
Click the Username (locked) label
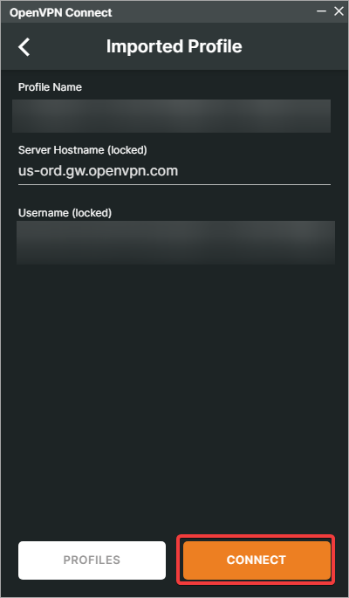click(x=65, y=213)
